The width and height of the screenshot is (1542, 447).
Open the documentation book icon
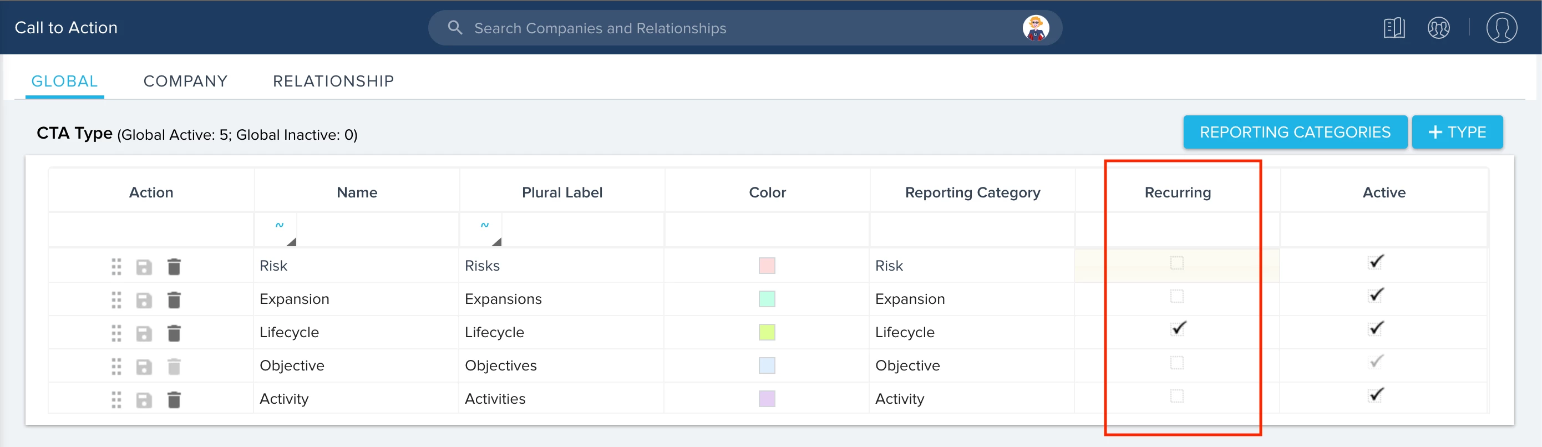(x=1394, y=28)
